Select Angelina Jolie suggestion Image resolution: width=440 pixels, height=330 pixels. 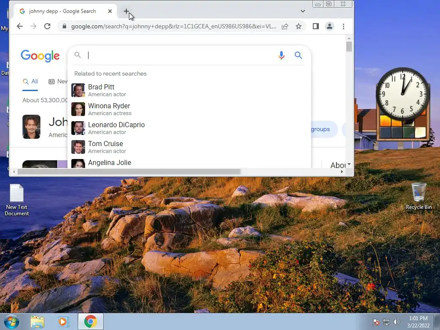tap(189, 163)
